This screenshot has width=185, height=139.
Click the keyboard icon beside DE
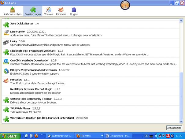[x=151, y=136]
